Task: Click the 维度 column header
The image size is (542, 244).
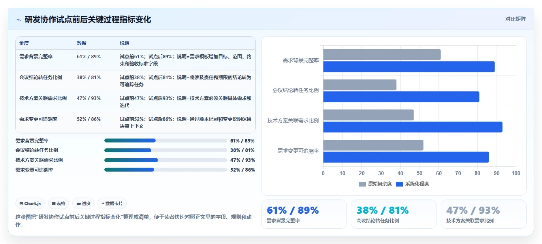Action: coord(24,43)
